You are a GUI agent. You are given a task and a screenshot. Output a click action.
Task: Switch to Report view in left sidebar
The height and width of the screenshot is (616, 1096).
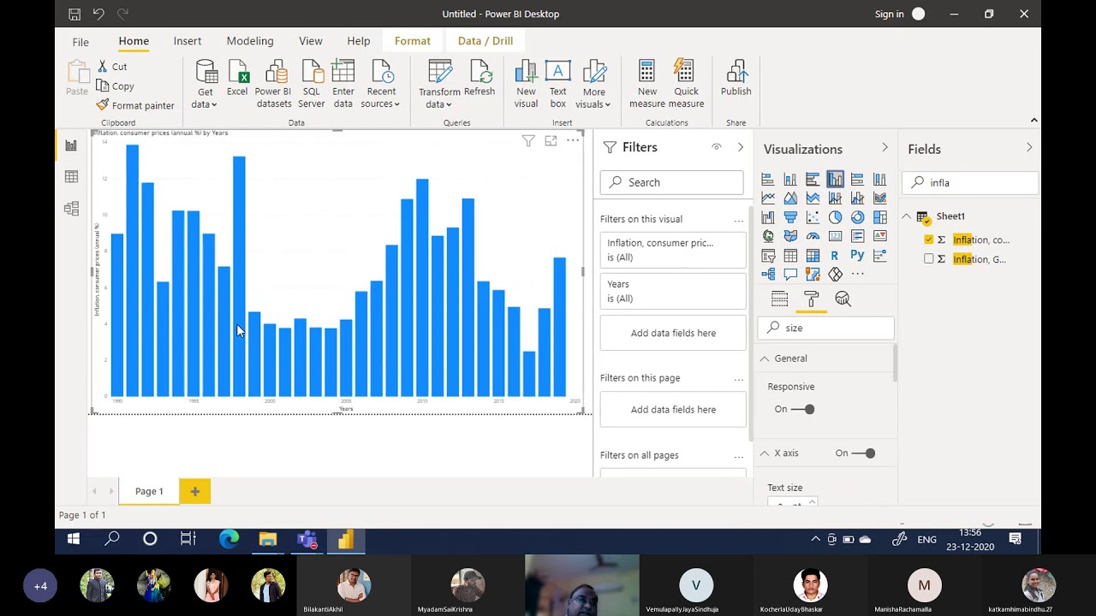click(x=71, y=145)
